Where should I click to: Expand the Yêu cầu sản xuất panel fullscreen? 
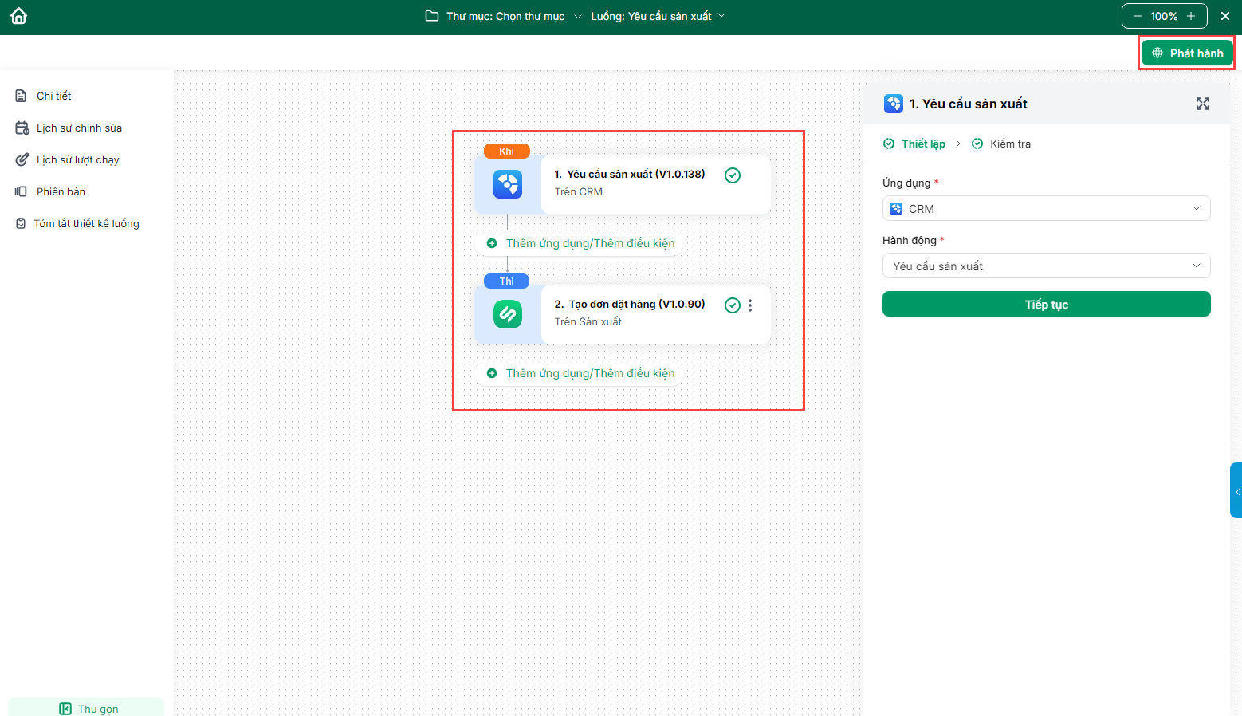pyautogui.click(x=1202, y=104)
